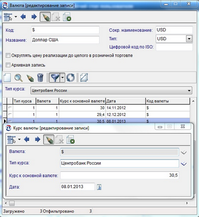The width and height of the screenshot is (199, 217).
Task: Go to next record in Валюта window
Action: pyautogui.click(x=34, y=17)
